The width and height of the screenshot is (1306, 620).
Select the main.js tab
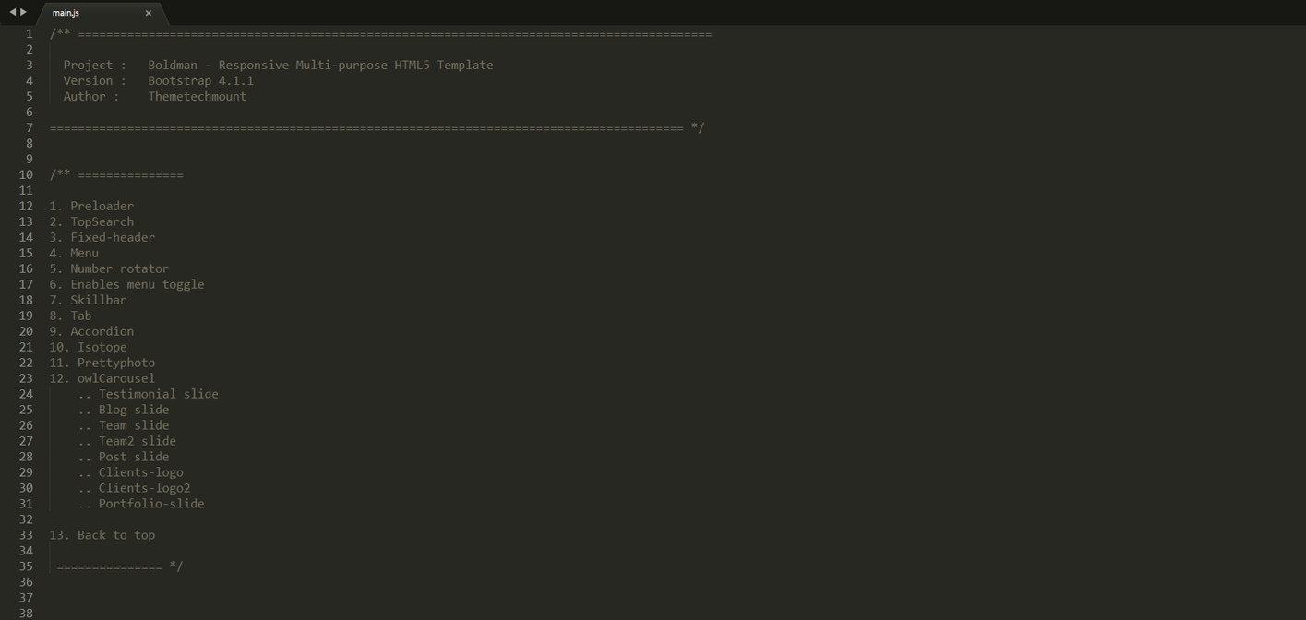[102, 13]
